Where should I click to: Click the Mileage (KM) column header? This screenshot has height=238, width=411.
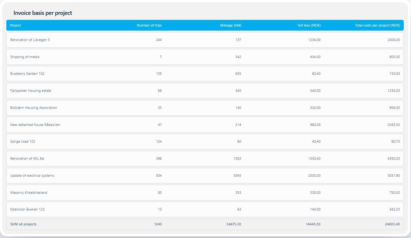(231, 25)
